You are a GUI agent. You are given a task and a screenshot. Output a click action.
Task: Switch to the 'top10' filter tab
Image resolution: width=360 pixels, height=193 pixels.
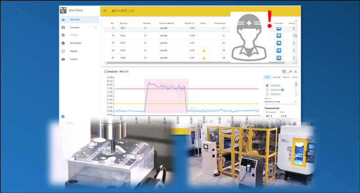pos(286,77)
